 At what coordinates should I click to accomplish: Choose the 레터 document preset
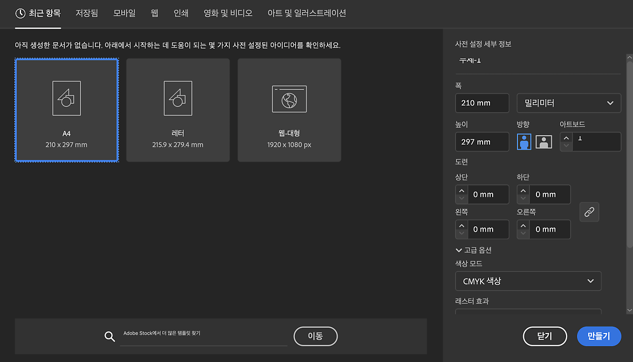click(178, 110)
